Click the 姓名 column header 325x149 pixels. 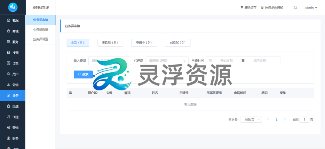pos(155,93)
